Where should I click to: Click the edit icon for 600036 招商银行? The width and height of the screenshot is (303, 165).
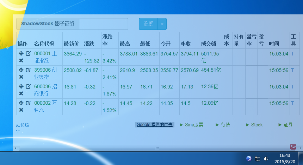[28, 86]
